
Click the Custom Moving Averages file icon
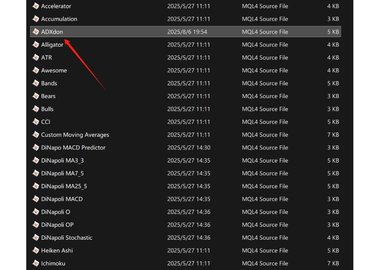(x=36, y=134)
